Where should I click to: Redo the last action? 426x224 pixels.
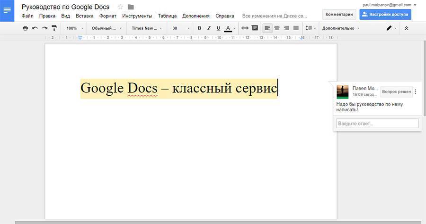pos(44,28)
